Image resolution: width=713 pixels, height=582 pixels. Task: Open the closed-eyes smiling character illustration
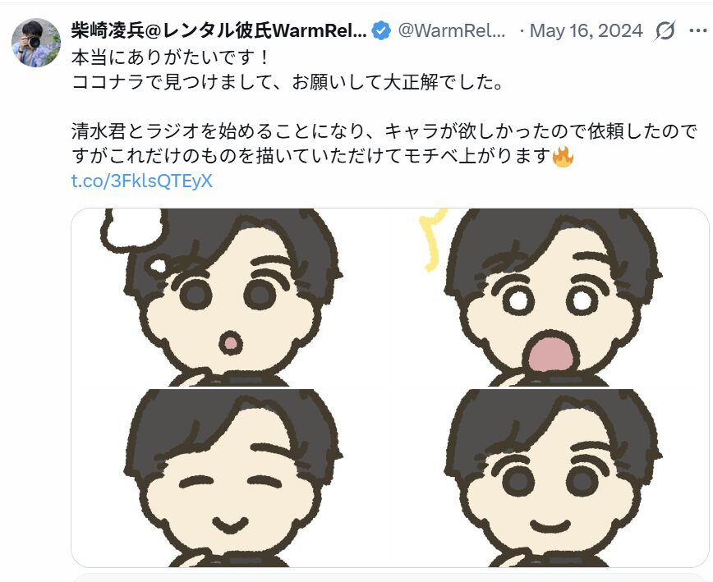pos(232,478)
